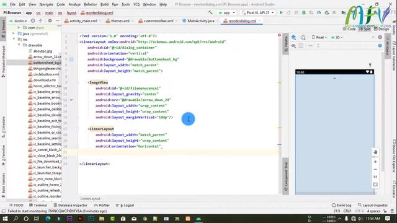Viewport: 397px width, 223px height.
Task: Open the app run configuration dropdown
Action: click(x=226, y=12)
